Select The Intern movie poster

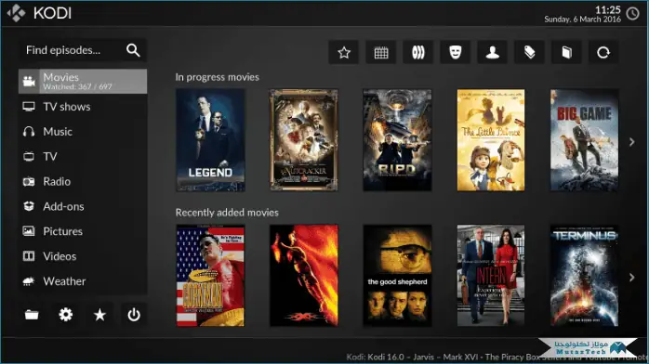pos(491,276)
